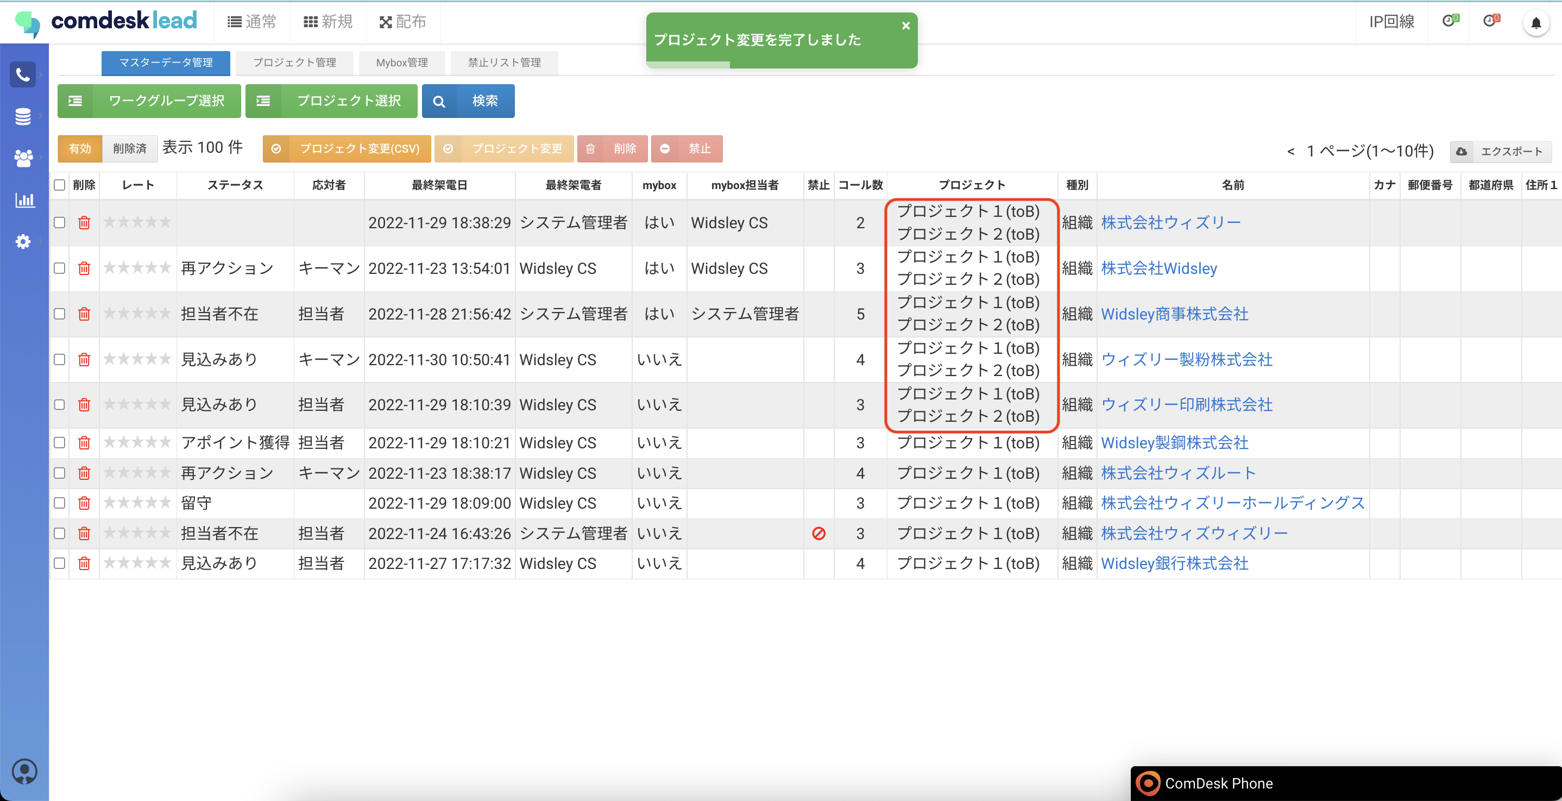Click the user profile icon at bottom left
Image resolution: width=1562 pixels, height=801 pixels.
(24, 771)
